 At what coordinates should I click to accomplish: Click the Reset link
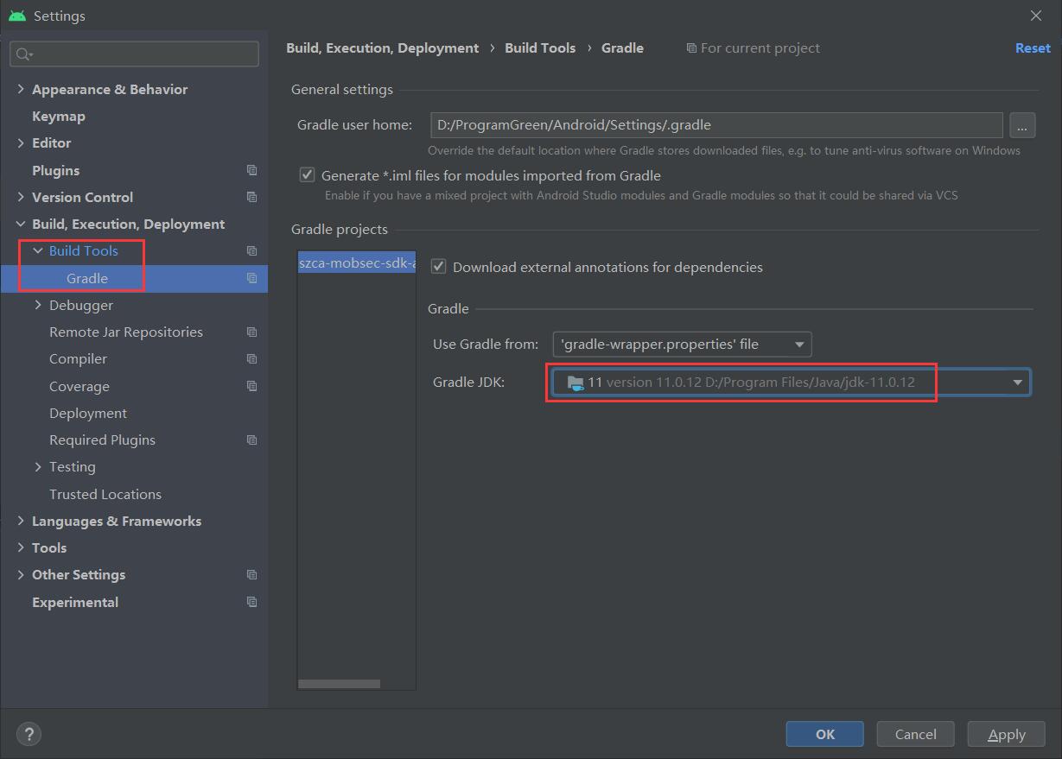1033,48
